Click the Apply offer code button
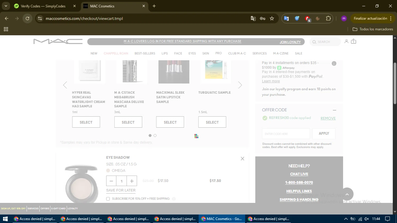397x223 pixels. (324, 134)
